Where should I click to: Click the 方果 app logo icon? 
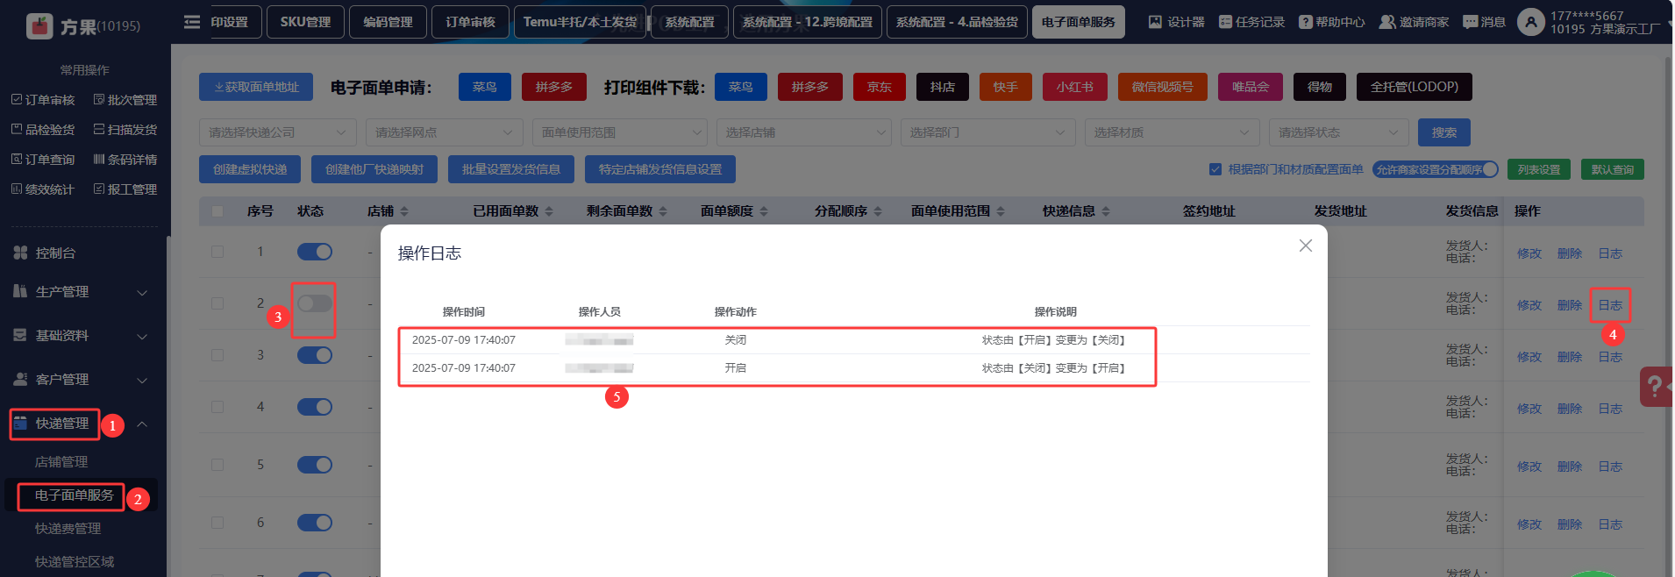(39, 26)
